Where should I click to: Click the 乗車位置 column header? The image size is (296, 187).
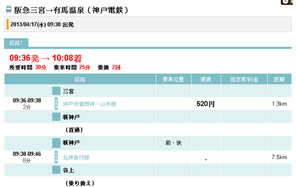173,79
